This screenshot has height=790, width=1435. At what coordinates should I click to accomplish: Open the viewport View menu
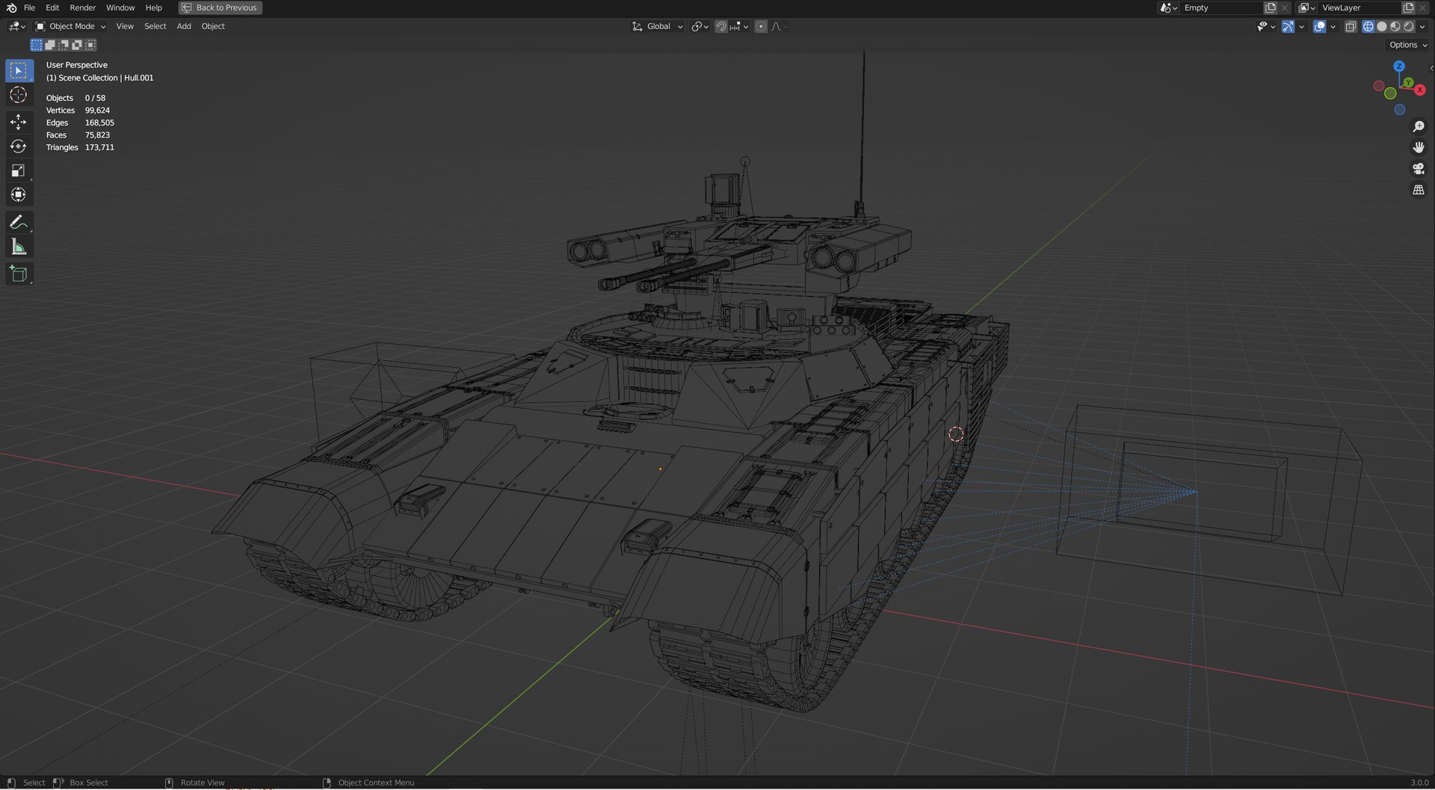point(125,26)
